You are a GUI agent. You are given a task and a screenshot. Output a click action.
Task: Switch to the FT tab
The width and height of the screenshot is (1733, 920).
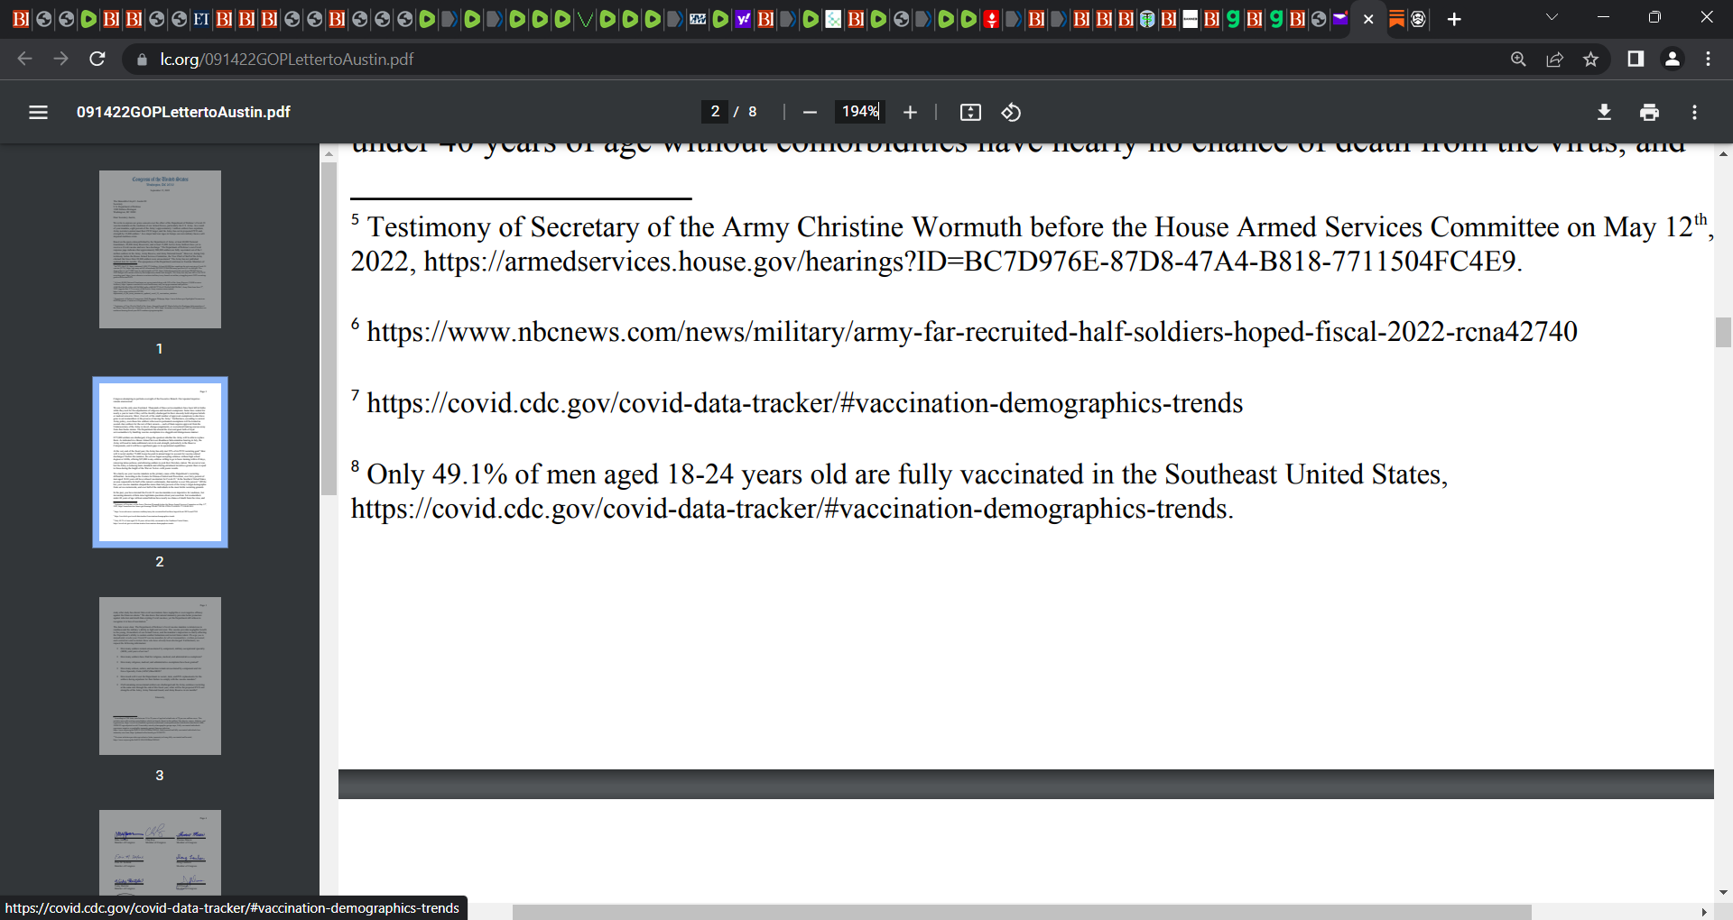201,19
